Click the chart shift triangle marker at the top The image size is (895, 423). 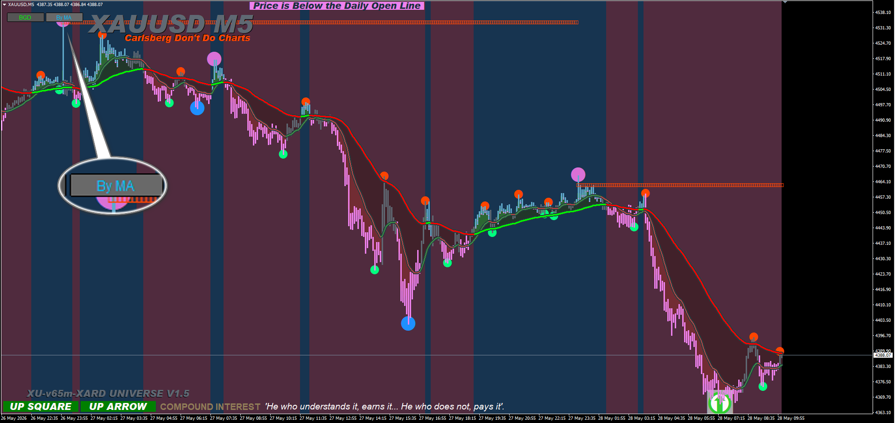(x=785, y=2)
